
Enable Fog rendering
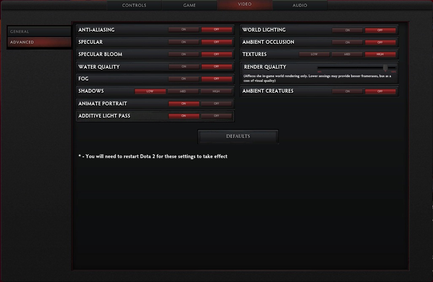tap(184, 79)
